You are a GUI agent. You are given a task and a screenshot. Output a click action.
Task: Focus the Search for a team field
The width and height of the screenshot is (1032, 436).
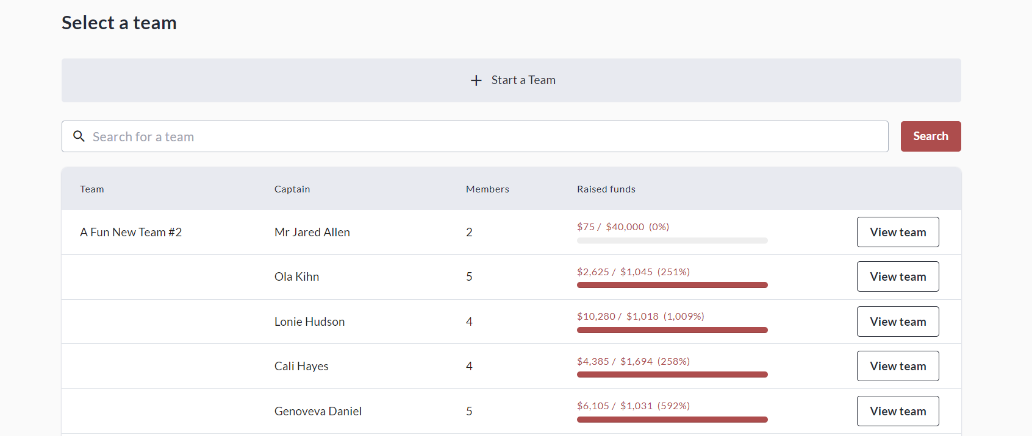(482, 136)
